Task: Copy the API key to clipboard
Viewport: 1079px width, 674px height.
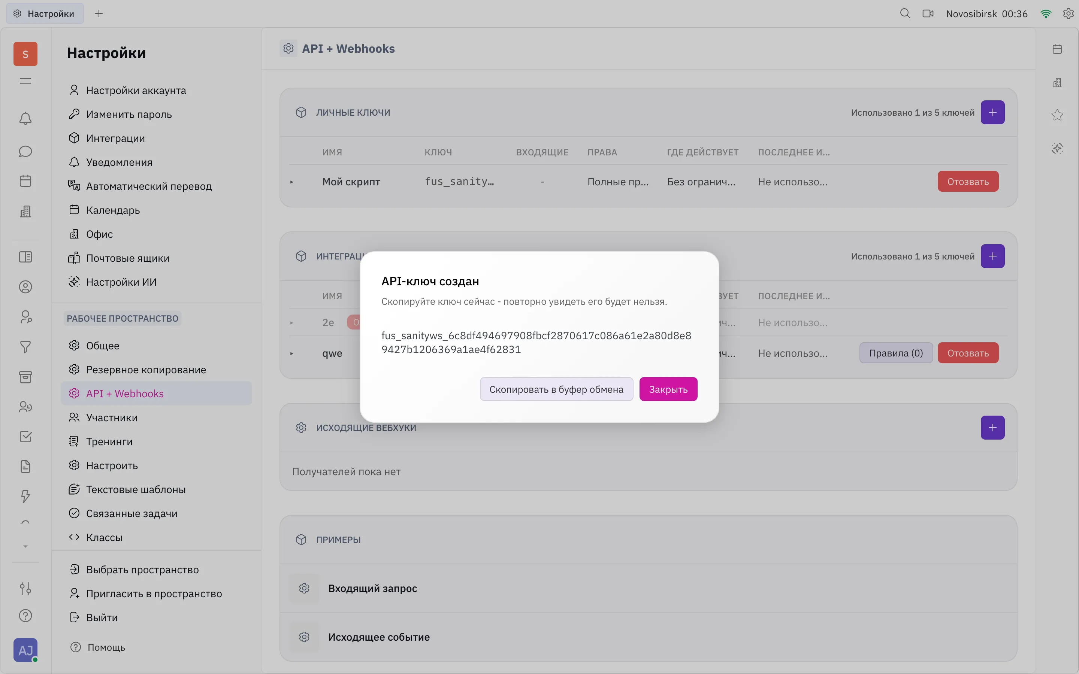Action: [x=556, y=389]
